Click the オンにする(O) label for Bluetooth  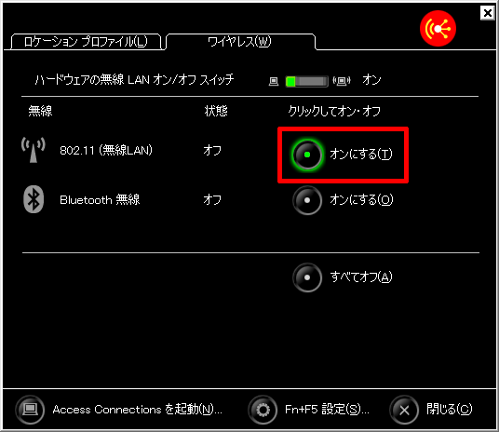[x=361, y=200]
